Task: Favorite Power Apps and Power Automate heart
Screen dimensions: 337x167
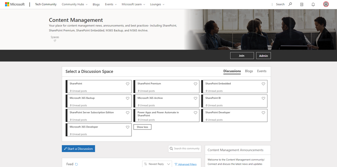Action: pyautogui.click(x=195, y=113)
